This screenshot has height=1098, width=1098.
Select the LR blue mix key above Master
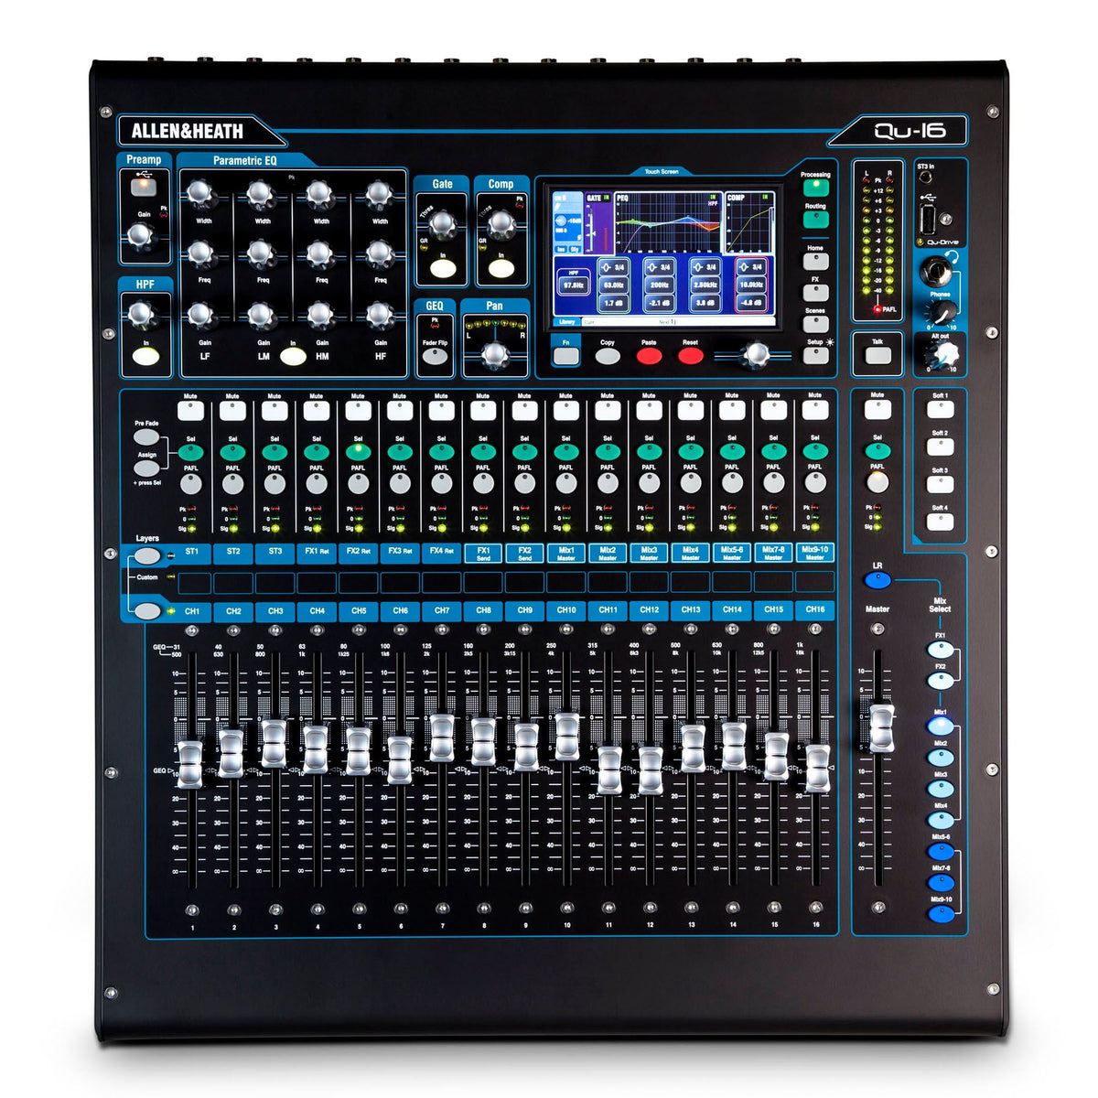877,580
